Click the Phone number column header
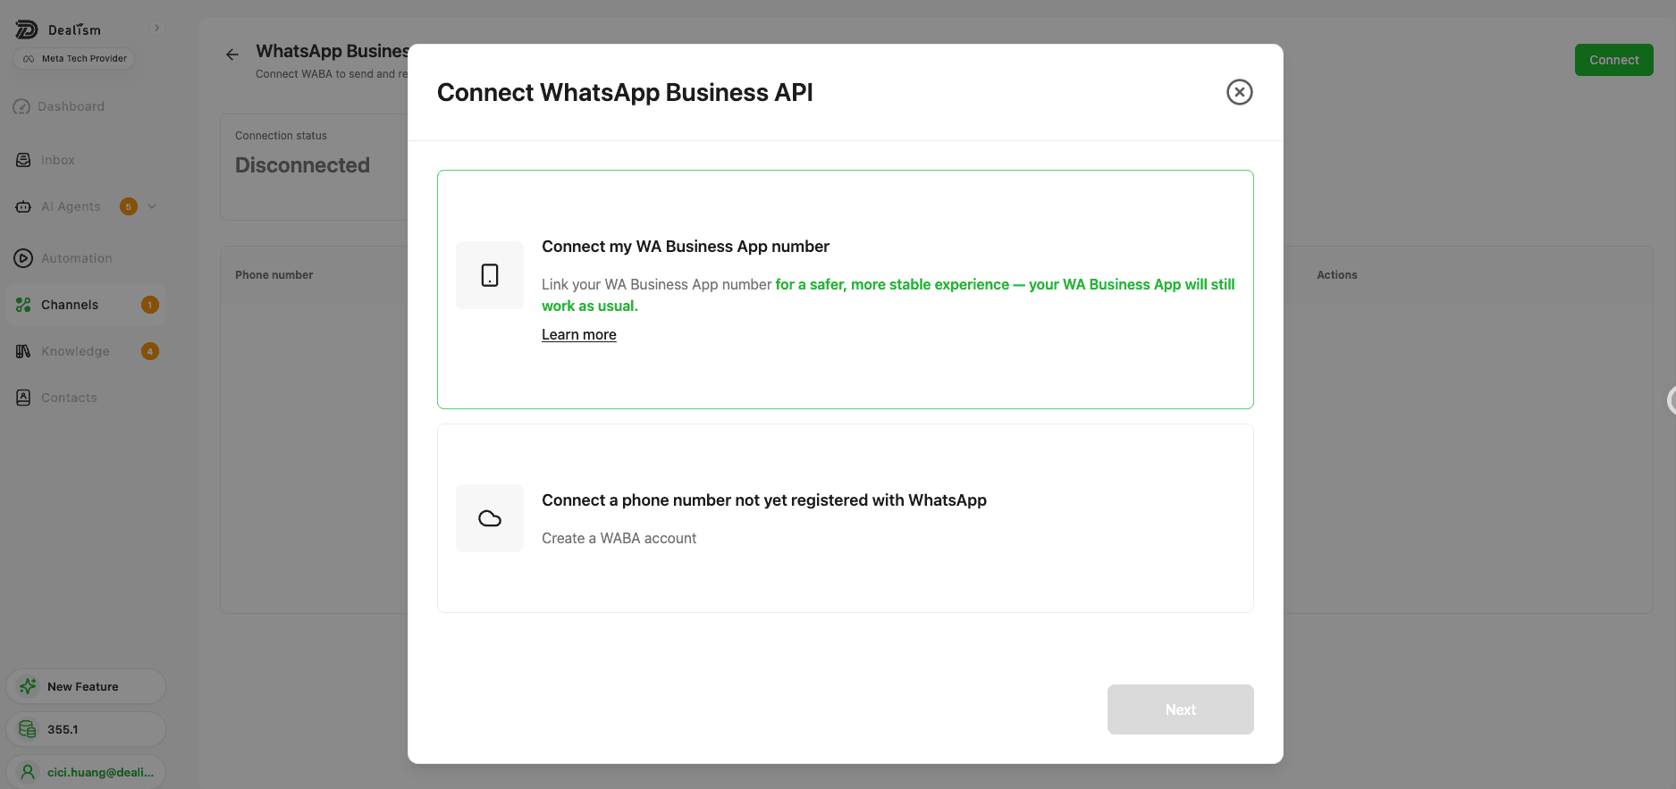The height and width of the screenshot is (789, 1676). [x=274, y=275]
